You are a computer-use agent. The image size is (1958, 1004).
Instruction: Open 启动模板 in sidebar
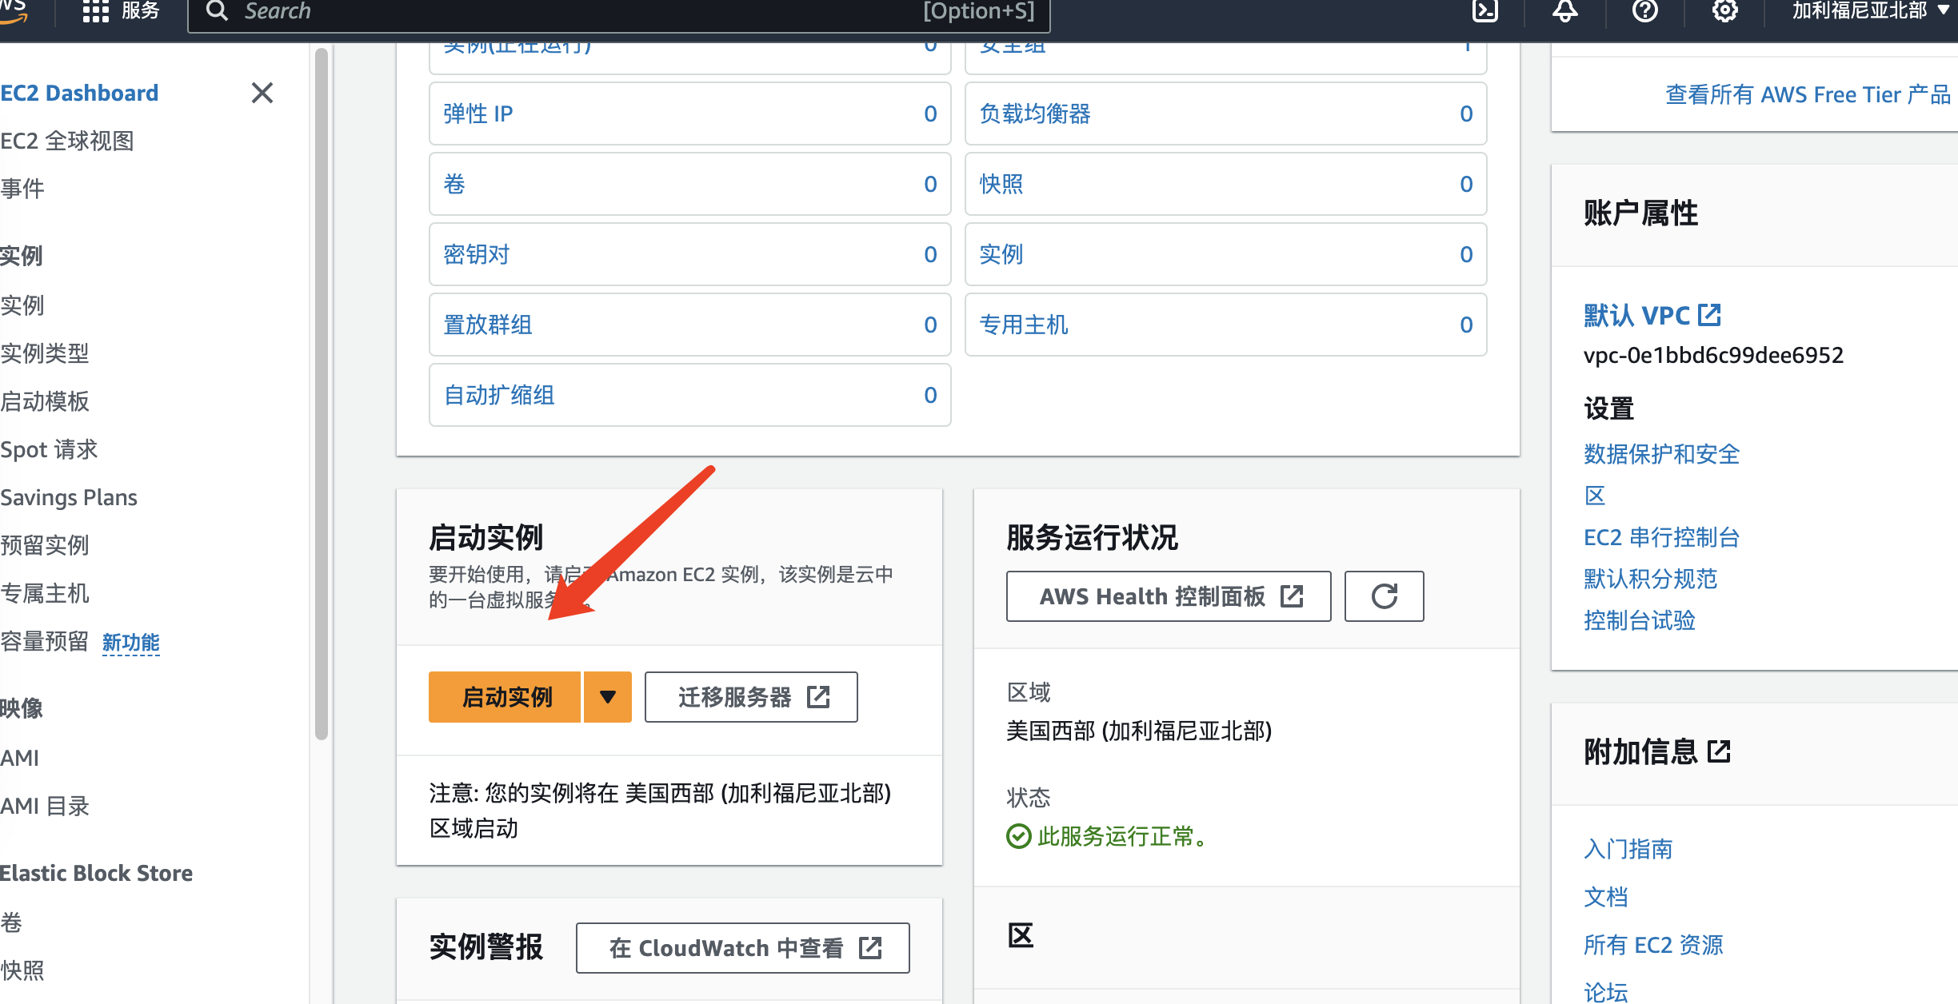pos(45,401)
